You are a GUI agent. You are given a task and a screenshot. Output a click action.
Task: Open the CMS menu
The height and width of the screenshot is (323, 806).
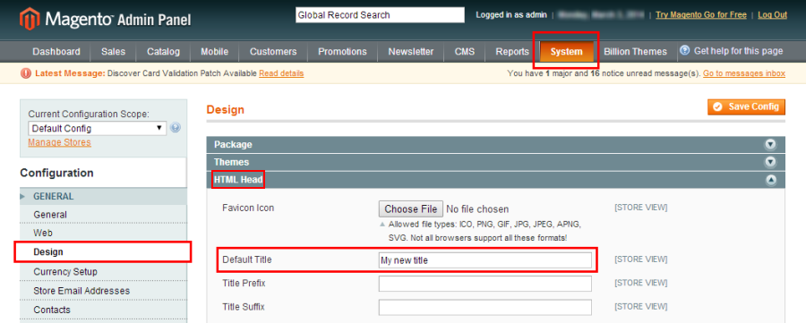click(465, 51)
